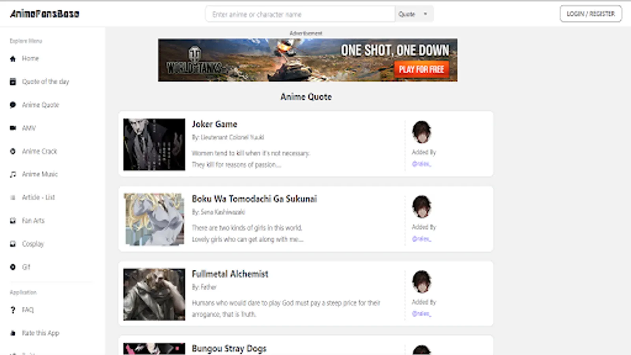Open the Quote search type dropdown
The image size is (631, 355).
pos(414,14)
